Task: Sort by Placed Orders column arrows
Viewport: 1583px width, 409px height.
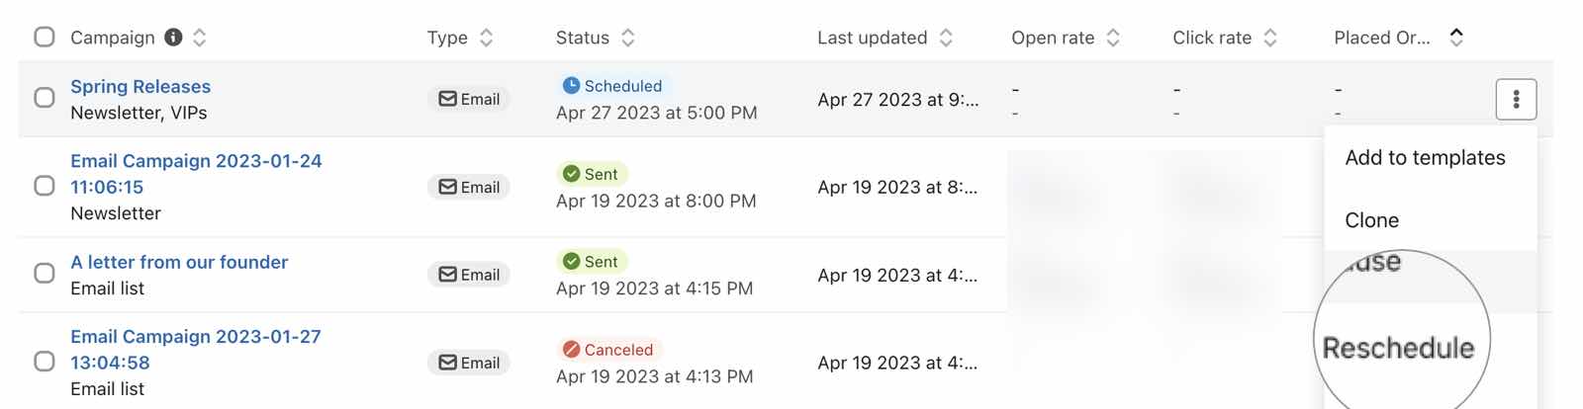Action: [1456, 38]
